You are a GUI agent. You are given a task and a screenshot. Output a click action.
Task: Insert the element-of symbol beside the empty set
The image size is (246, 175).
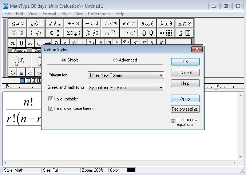tap(21, 73)
